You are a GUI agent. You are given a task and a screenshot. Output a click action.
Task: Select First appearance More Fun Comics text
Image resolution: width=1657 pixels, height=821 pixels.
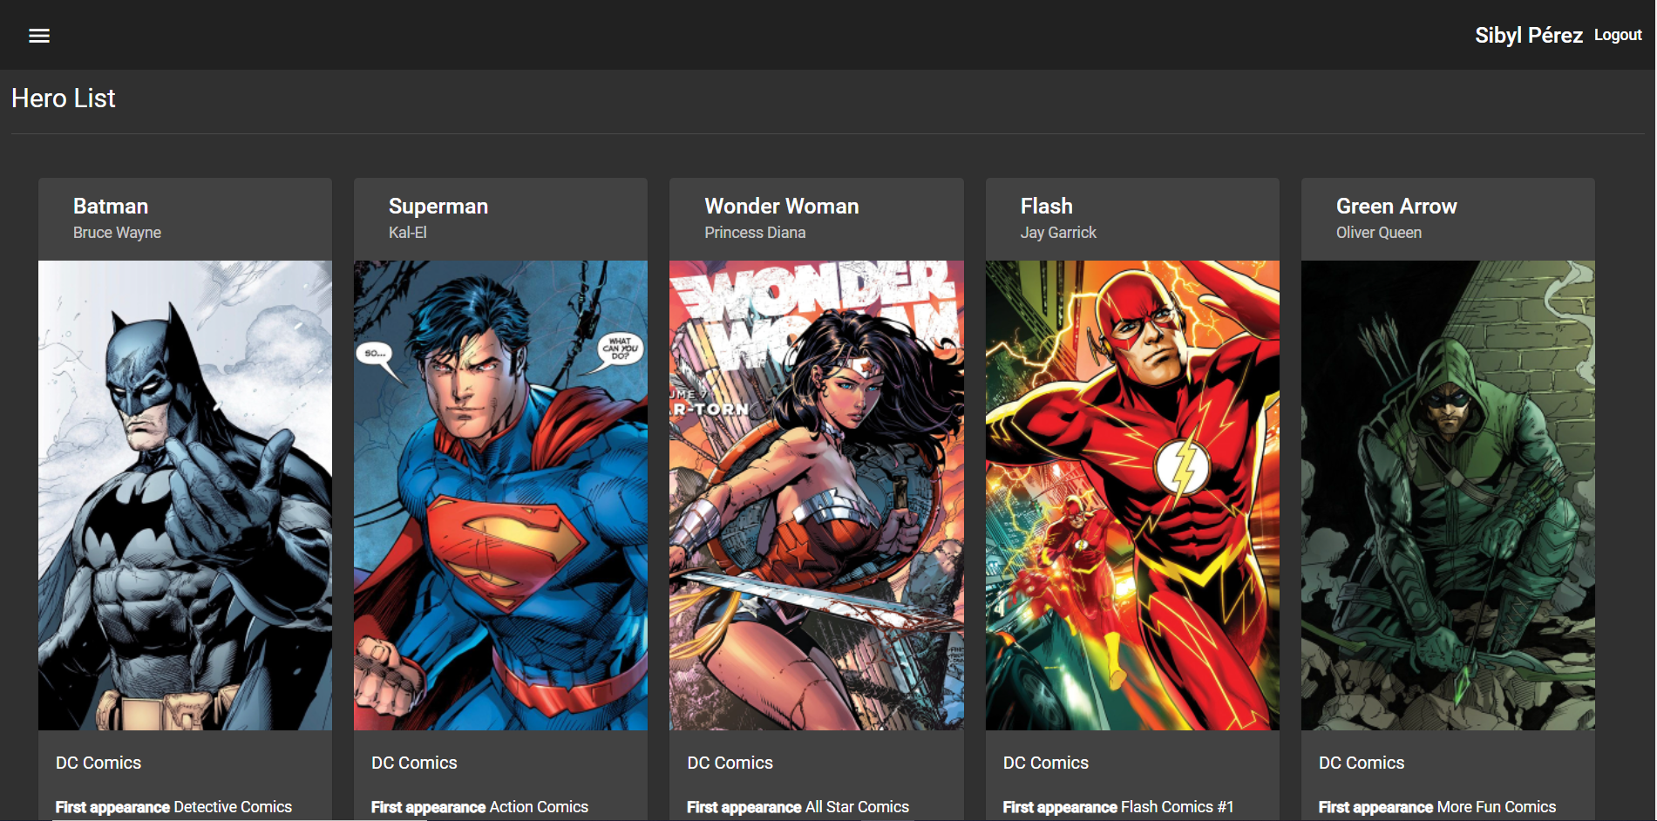tap(1437, 807)
